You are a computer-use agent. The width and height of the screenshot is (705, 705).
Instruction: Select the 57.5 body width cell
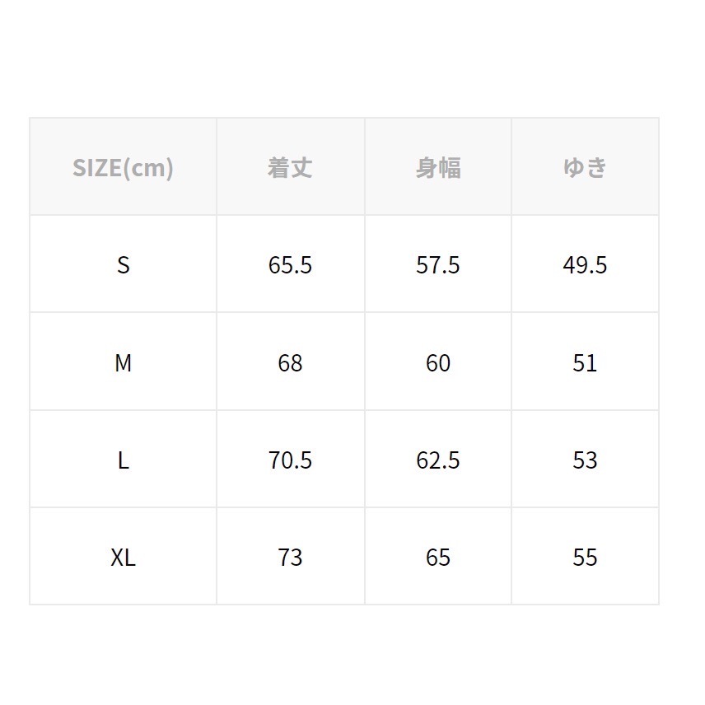tap(438, 265)
